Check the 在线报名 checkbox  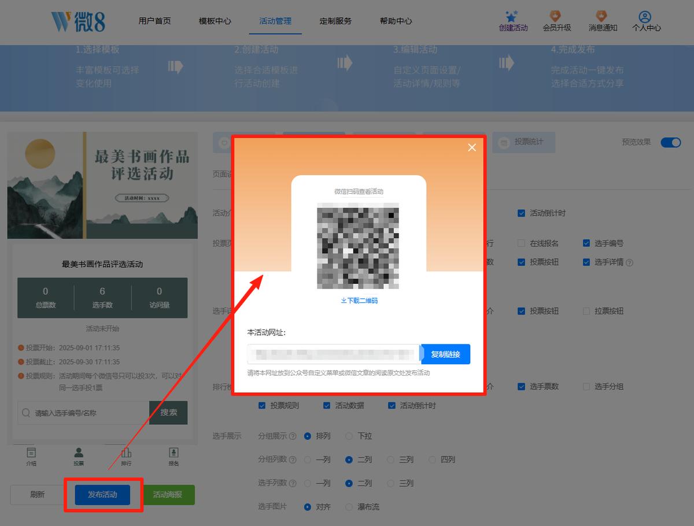[522, 243]
